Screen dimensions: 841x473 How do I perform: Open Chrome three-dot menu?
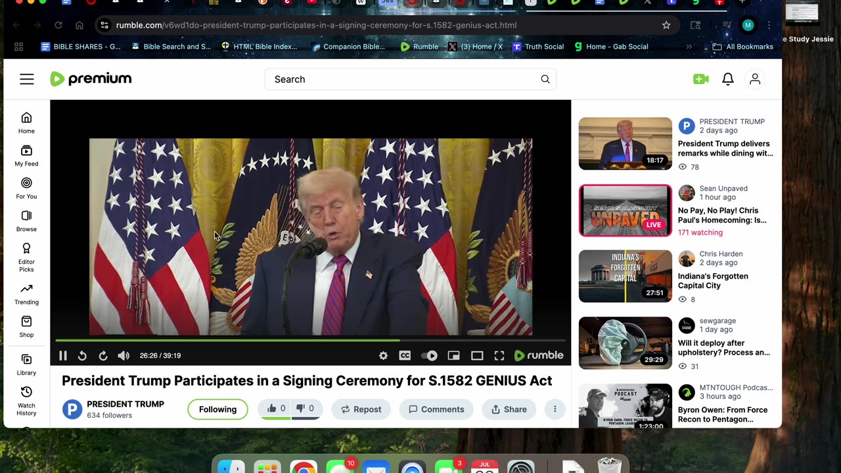(769, 25)
